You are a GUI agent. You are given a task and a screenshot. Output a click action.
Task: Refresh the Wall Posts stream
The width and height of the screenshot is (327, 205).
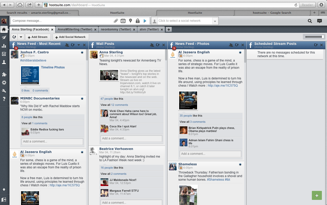click(158, 45)
